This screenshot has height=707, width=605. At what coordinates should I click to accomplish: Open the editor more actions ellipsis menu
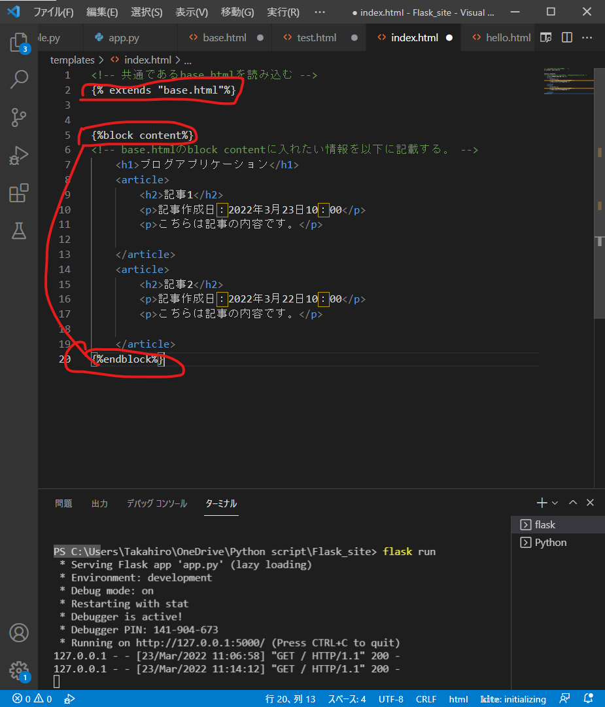coord(587,37)
